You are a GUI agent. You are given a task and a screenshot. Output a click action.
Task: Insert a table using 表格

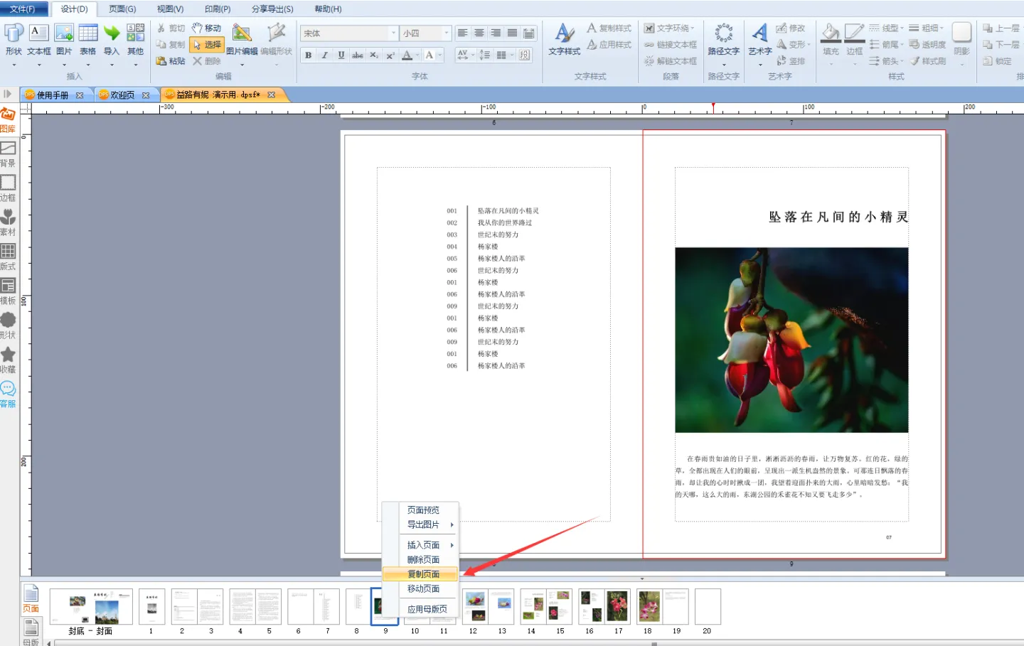coord(88,39)
